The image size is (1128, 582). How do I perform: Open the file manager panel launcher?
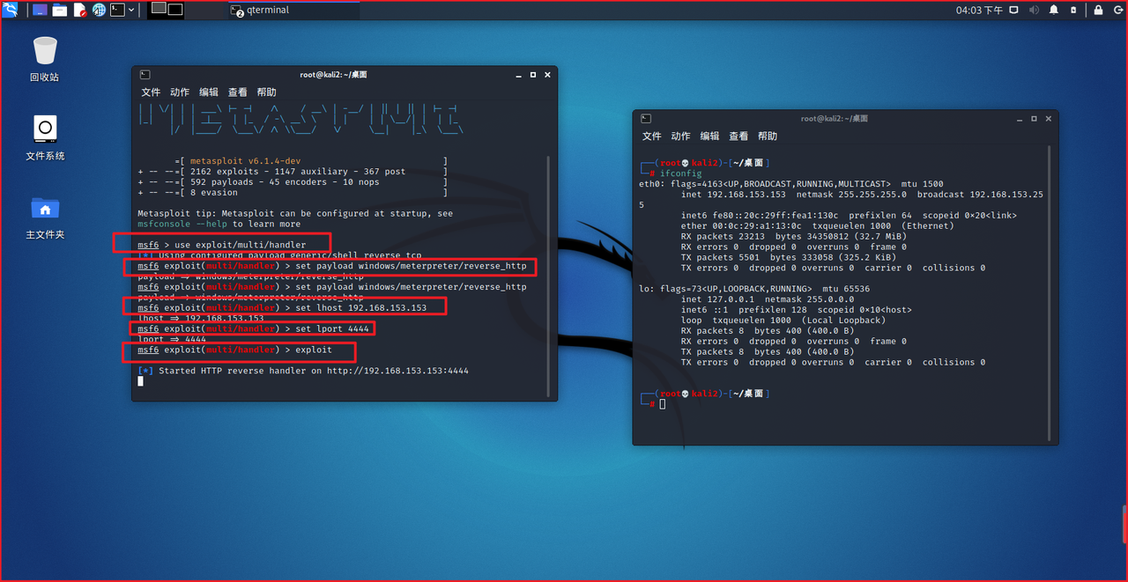click(x=60, y=11)
